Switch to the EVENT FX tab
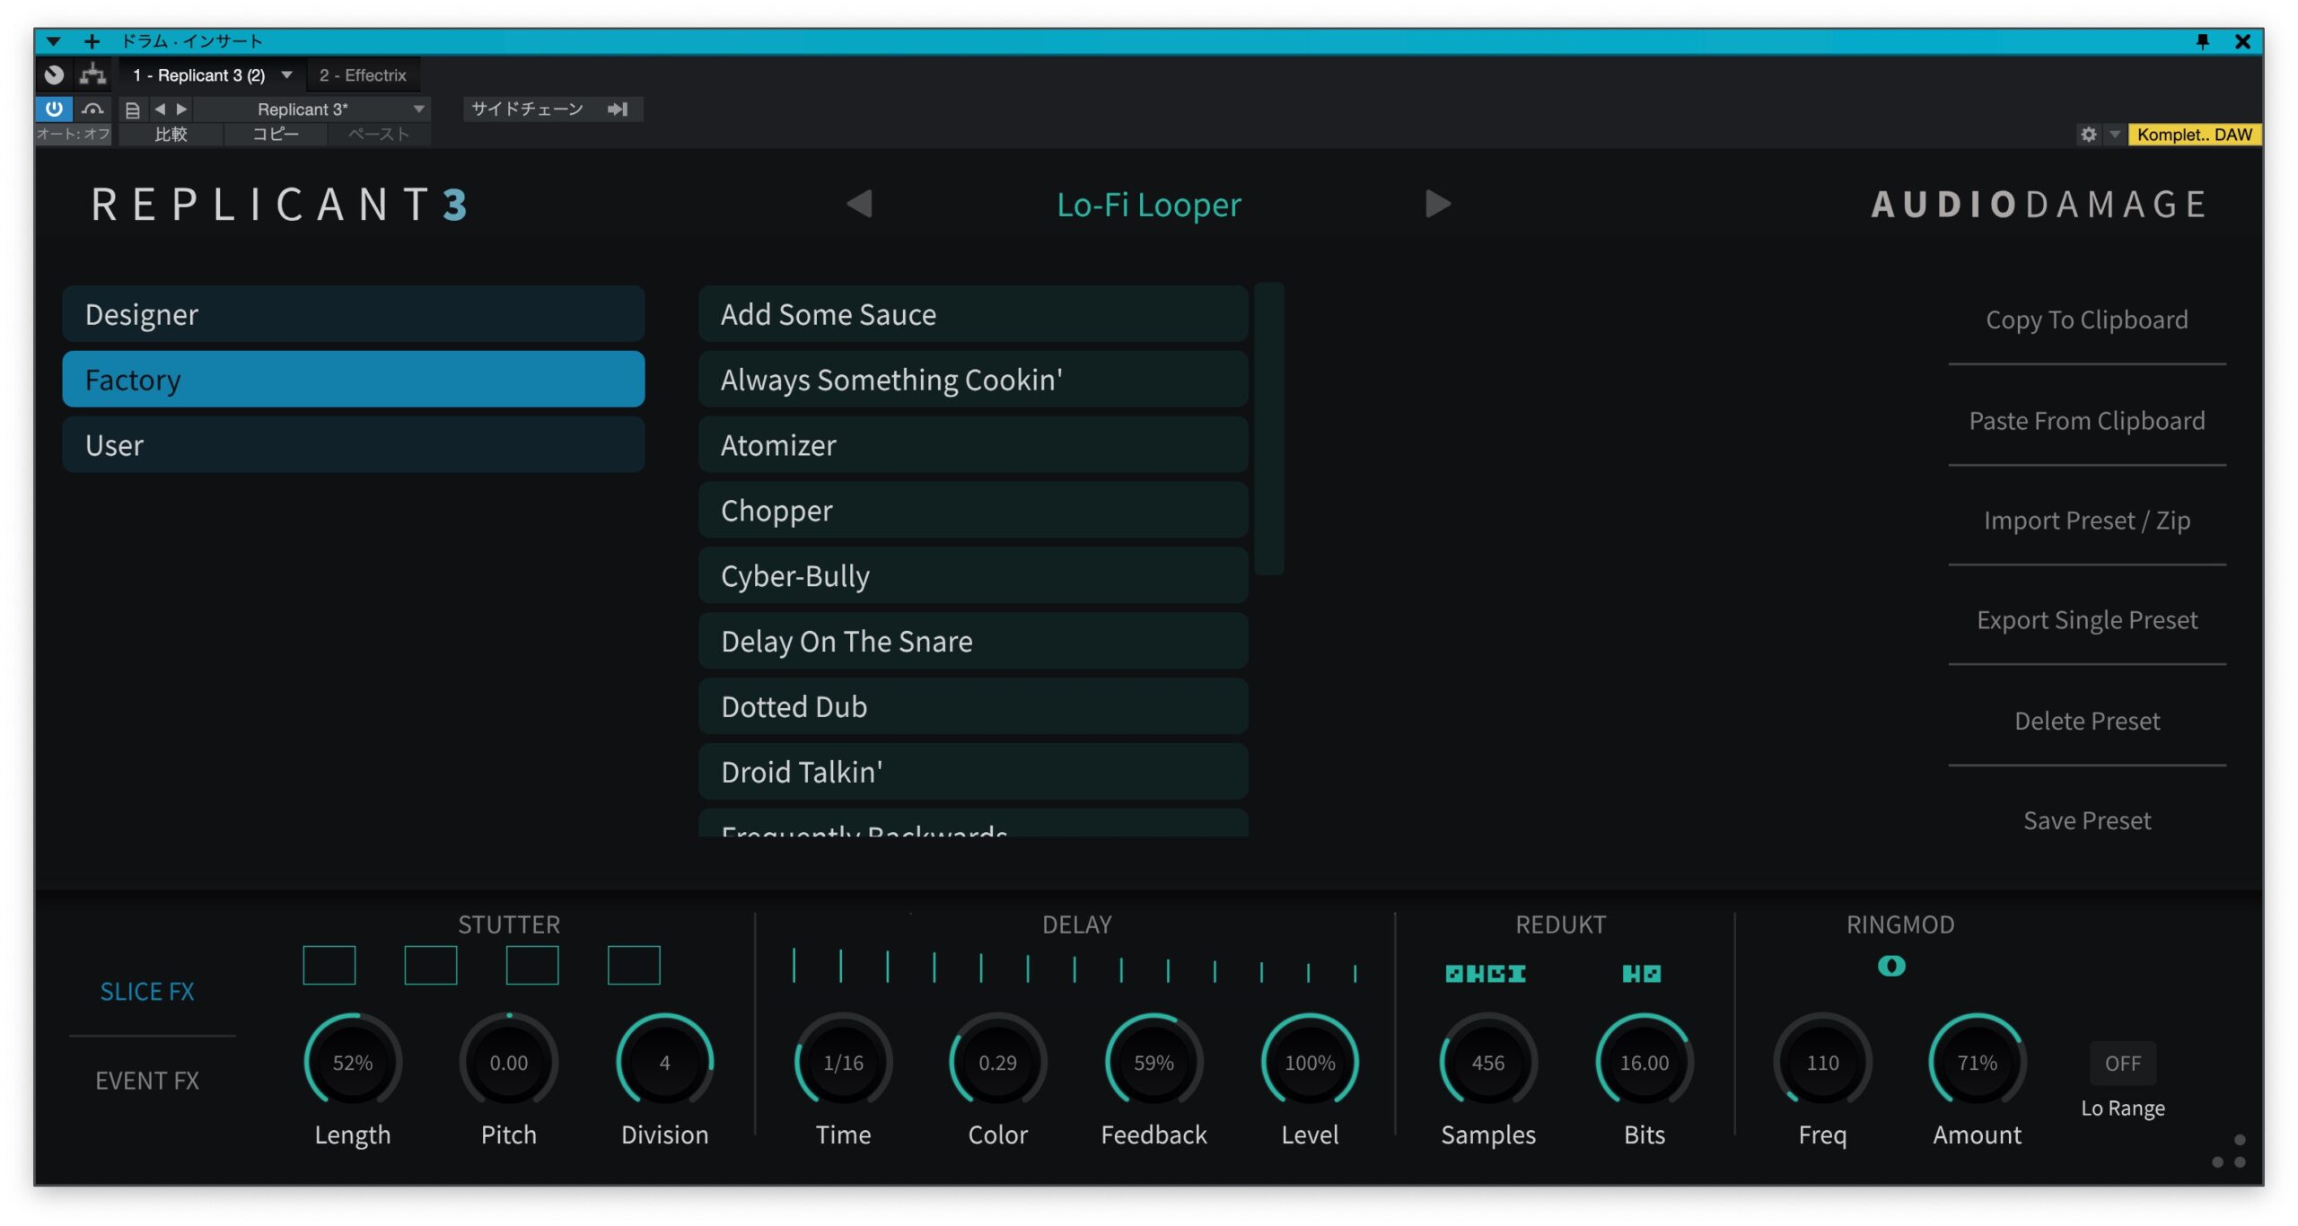Screen dimensions: 2298x1226 [x=148, y=1081]
